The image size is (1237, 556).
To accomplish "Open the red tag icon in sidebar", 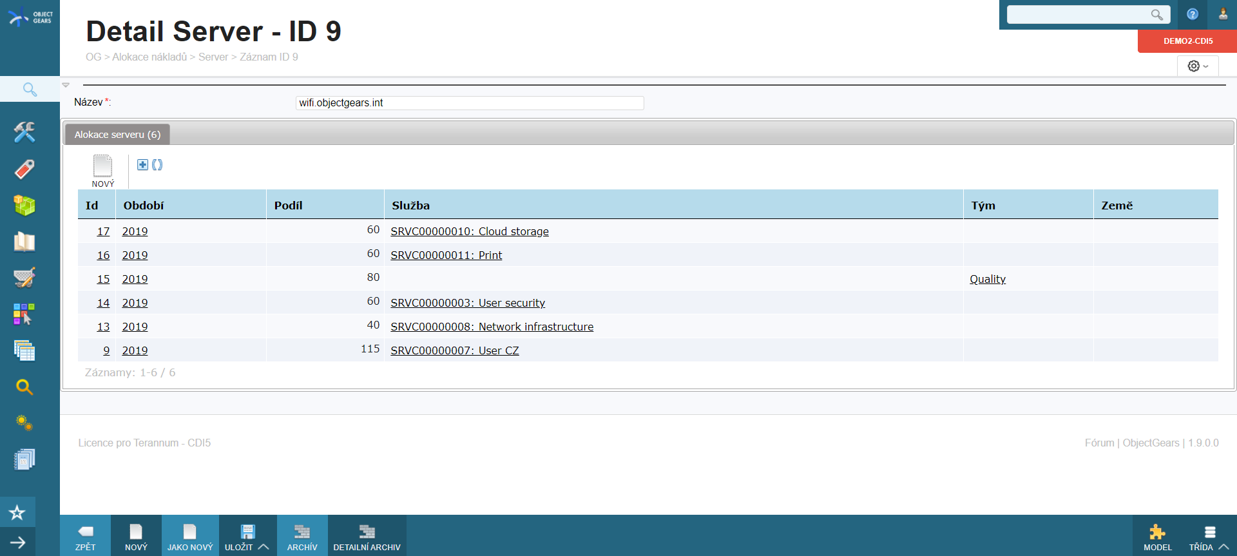I will 24,169.
